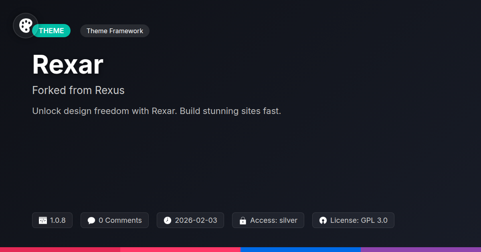
Task: Open the 0 Comments badge
Action: (x=115, y=220)
